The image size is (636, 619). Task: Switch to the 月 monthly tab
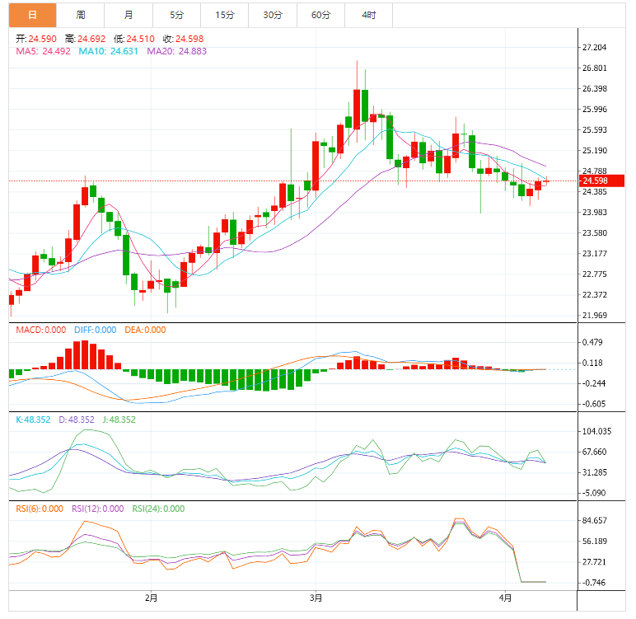[129, 15]
